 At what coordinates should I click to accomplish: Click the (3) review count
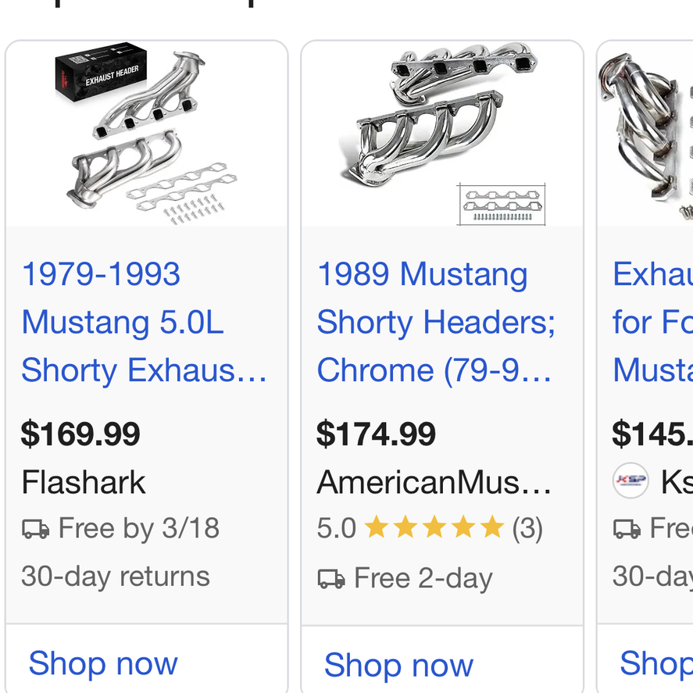coord(527,529)
